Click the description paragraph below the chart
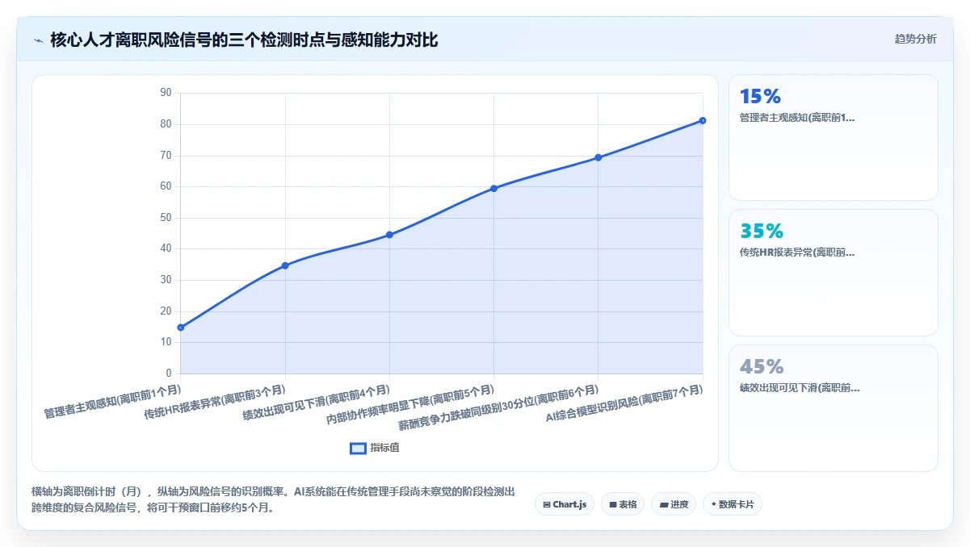 274,500
